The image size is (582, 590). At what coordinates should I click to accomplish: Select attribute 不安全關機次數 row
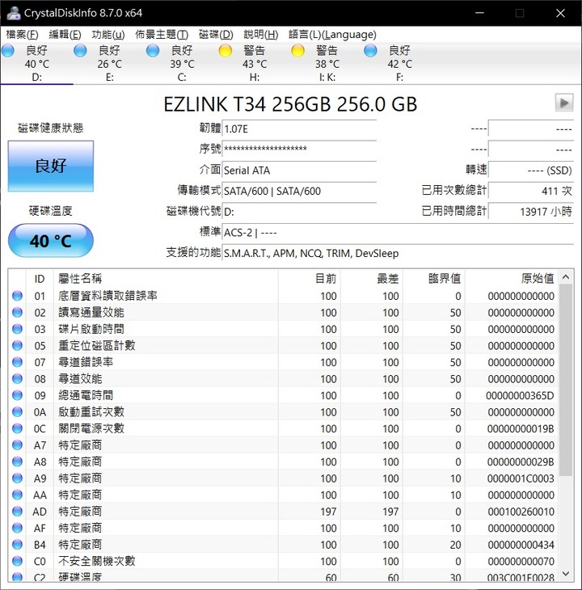point(283,561)
